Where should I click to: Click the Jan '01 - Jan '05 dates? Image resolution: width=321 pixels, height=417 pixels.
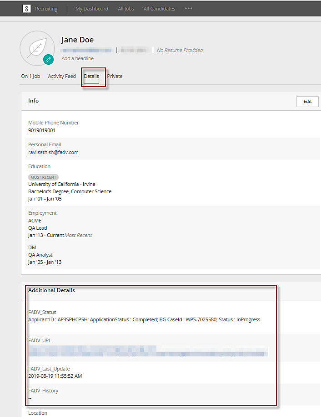[45, 199]
